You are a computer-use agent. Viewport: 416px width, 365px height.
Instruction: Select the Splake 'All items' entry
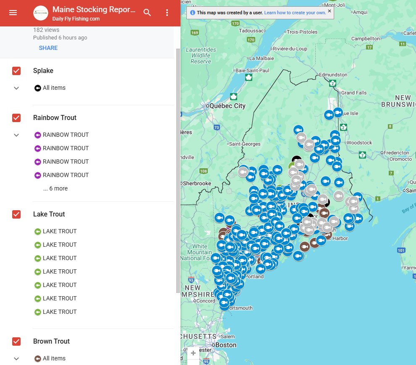(50, 88)
